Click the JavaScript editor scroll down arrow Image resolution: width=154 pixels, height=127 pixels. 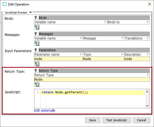(147, 106)
